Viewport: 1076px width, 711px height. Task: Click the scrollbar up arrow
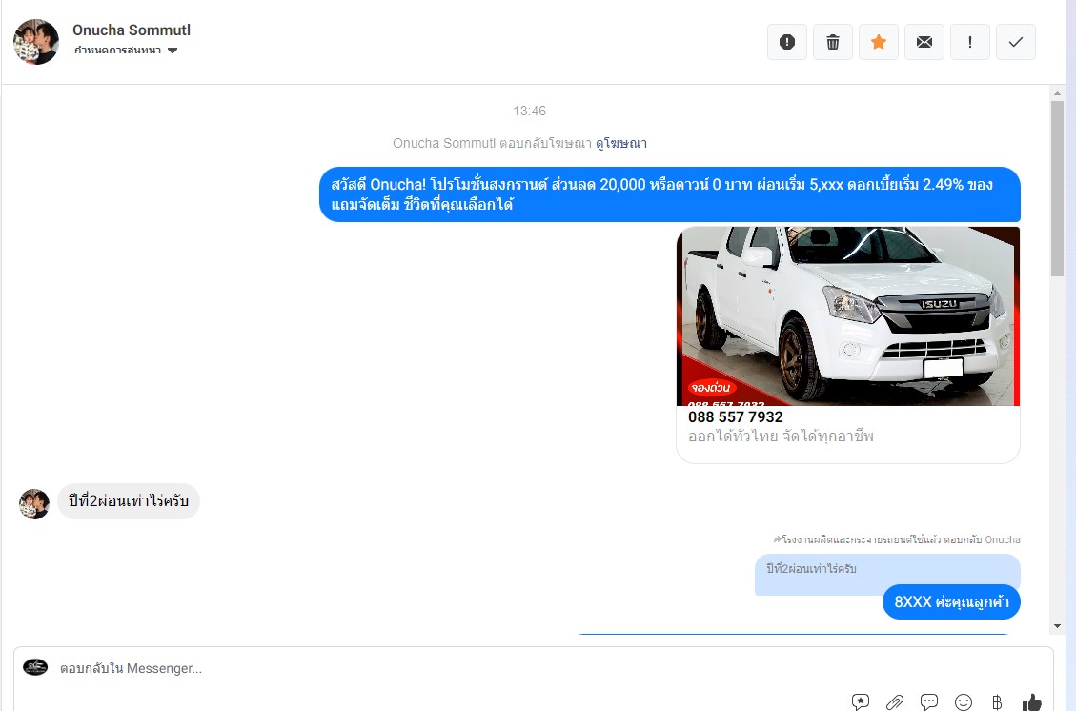(x=1057, y=93)
